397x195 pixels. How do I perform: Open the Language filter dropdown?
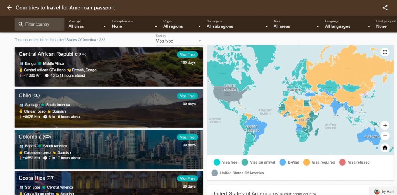(x=348, y=26)
